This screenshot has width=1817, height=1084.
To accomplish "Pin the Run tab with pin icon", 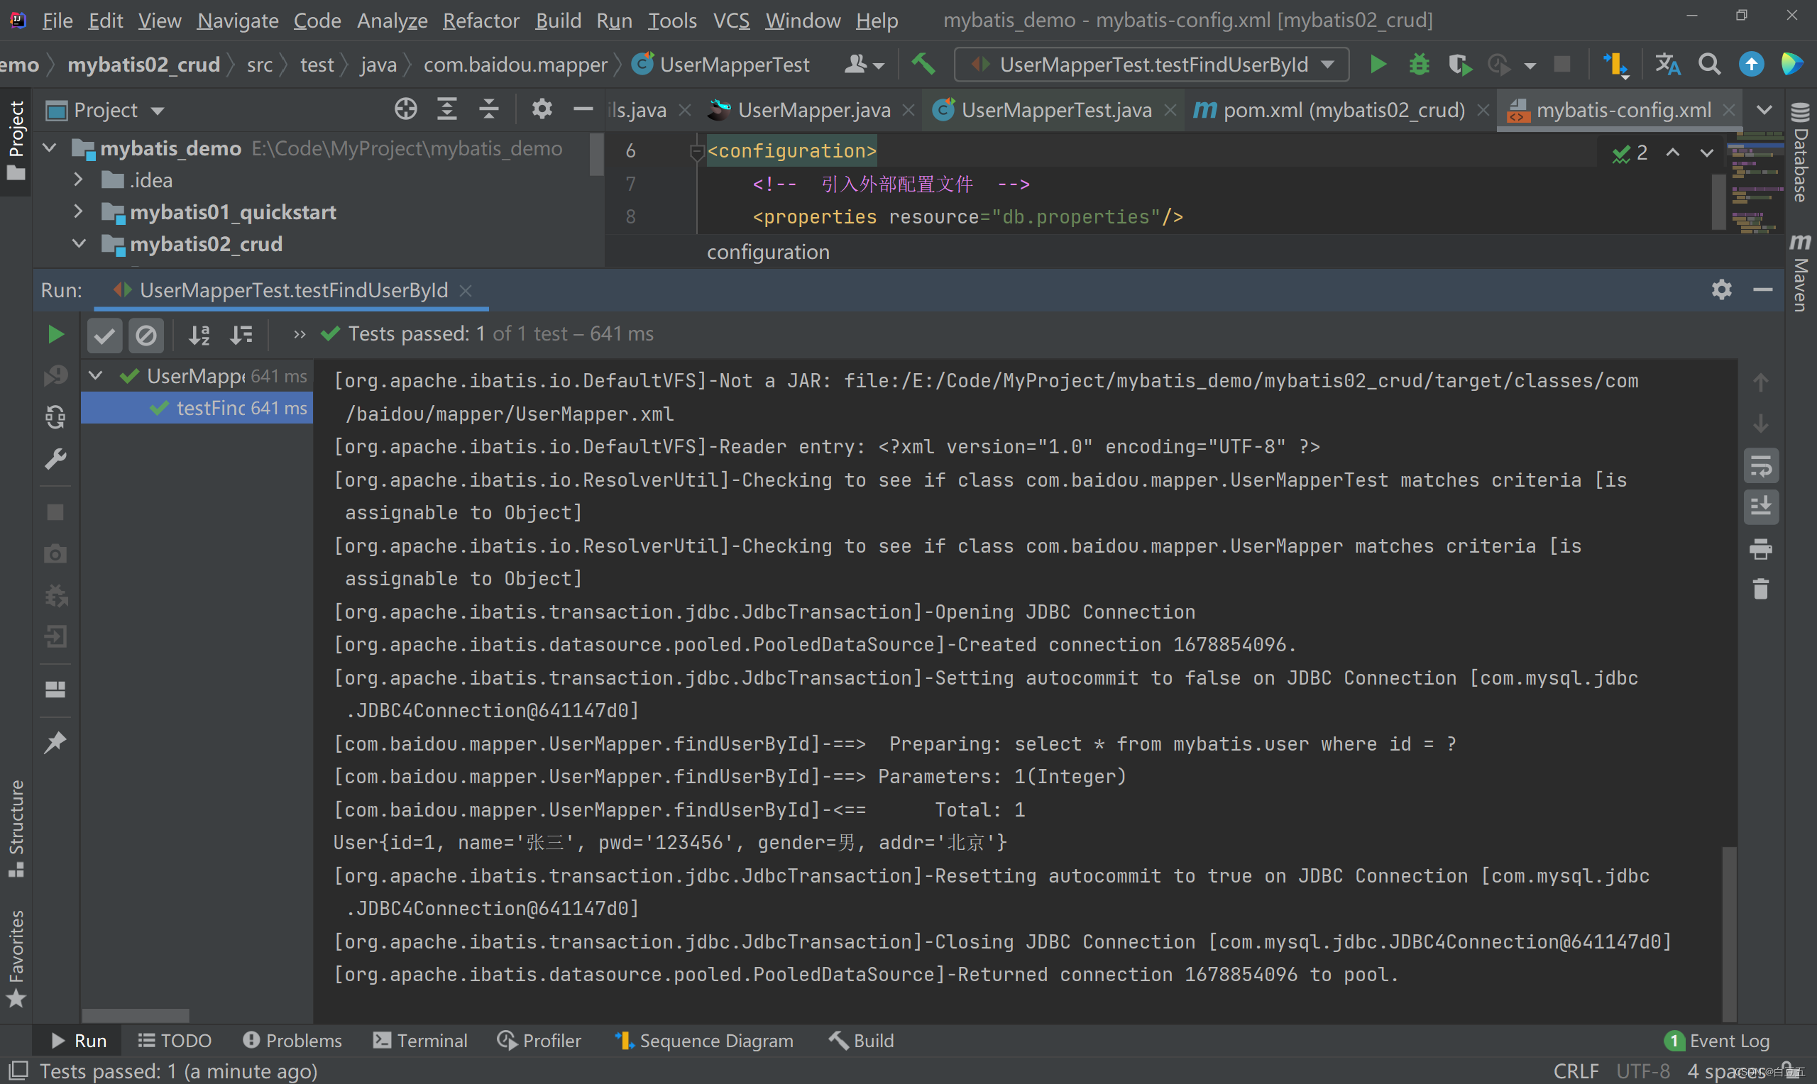I will [55, 742].
